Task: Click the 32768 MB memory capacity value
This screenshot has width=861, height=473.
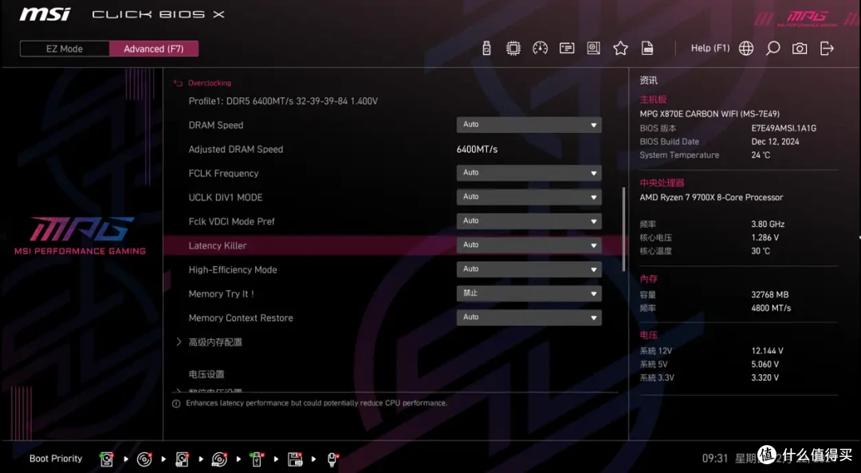Action: pyautogui.click(x=770, y=295)
